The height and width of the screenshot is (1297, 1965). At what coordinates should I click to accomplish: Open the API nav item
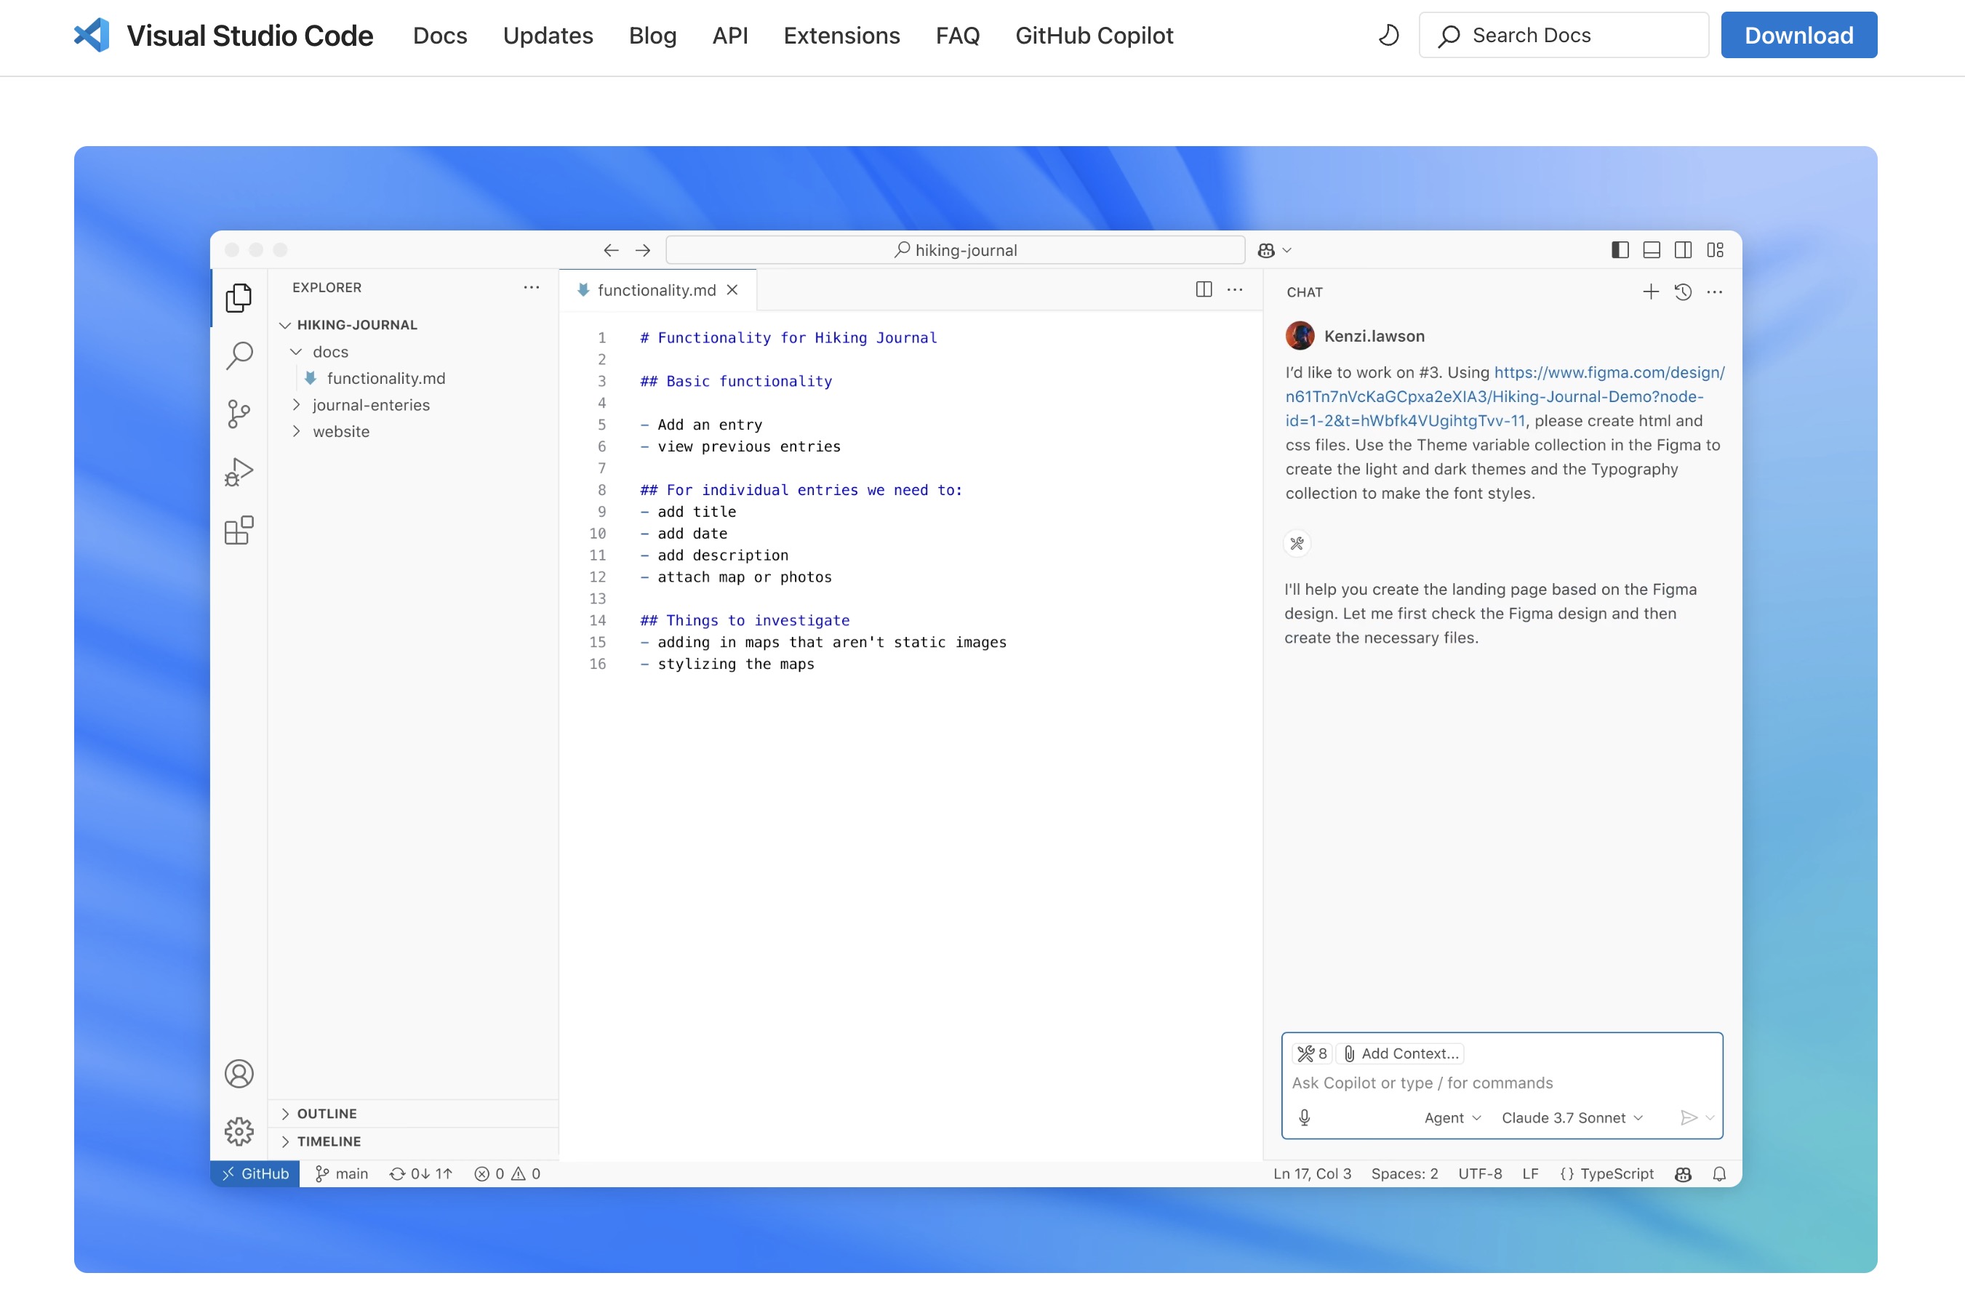[x=729, y=36]
